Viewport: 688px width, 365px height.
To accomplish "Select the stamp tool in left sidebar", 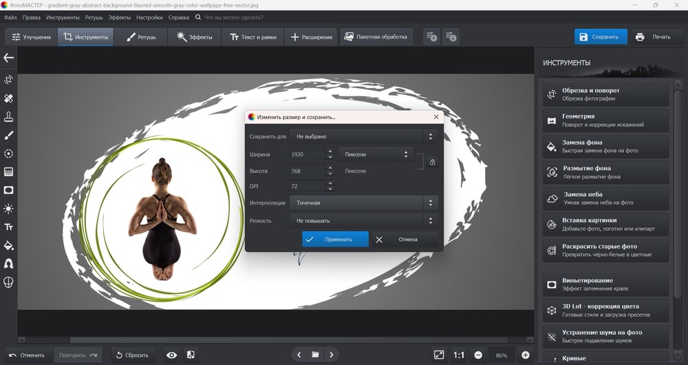I will tap(9, 116).
